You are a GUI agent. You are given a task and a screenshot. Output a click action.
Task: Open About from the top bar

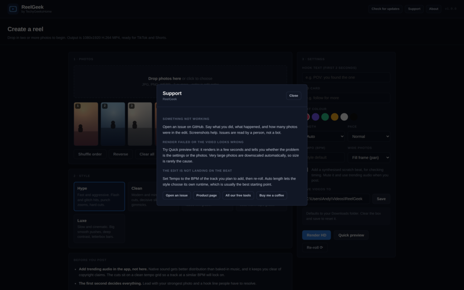tap(434, 9)
